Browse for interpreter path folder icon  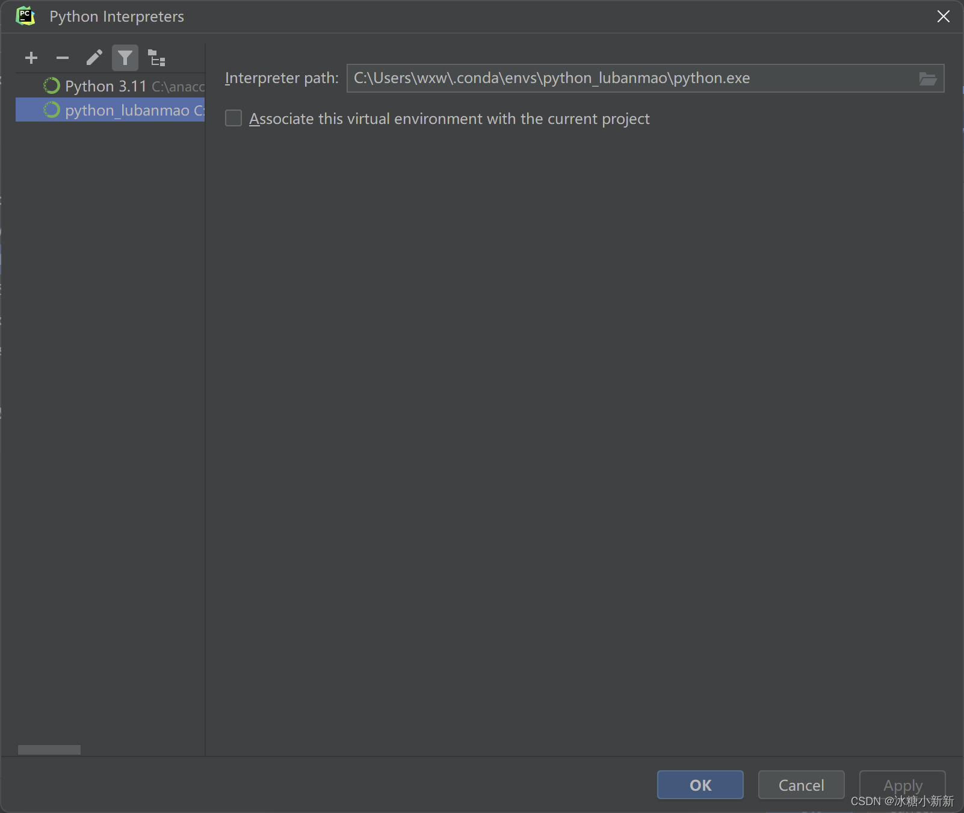click(x=928, y=78)
